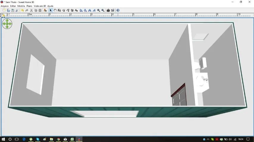Activate the Select arrow tool
Image resolution: width=254 pixels, height=142 pixels.
coord(51,10)
